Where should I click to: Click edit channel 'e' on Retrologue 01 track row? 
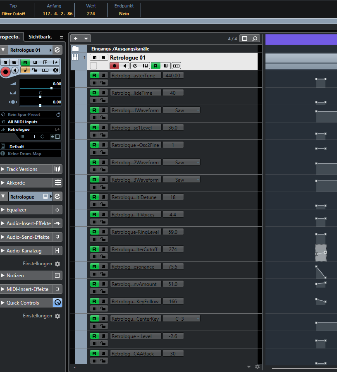point(135,66)
